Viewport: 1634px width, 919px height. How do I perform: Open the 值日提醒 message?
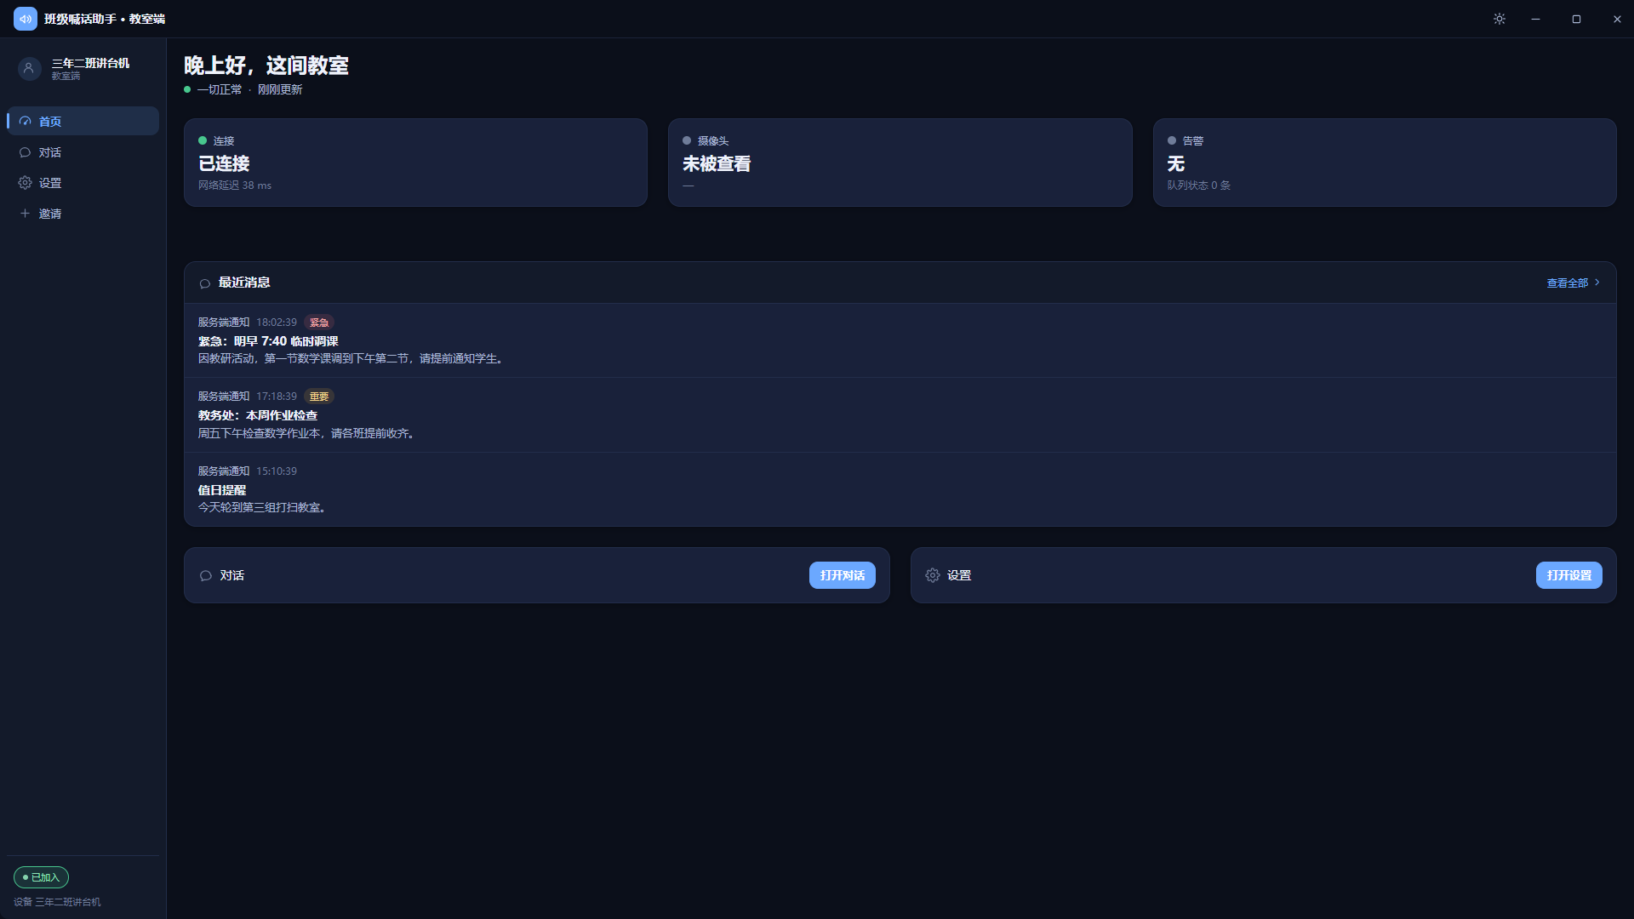coord(900,489)
